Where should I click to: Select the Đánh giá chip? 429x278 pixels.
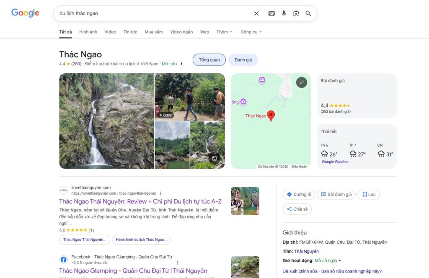click(x=243, y=60)
